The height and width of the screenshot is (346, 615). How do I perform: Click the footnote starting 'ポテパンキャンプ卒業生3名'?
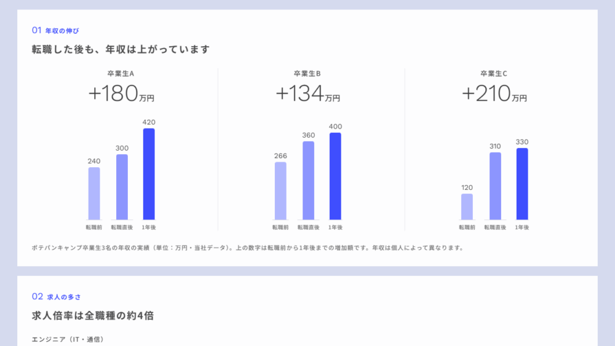click(248, 248)
